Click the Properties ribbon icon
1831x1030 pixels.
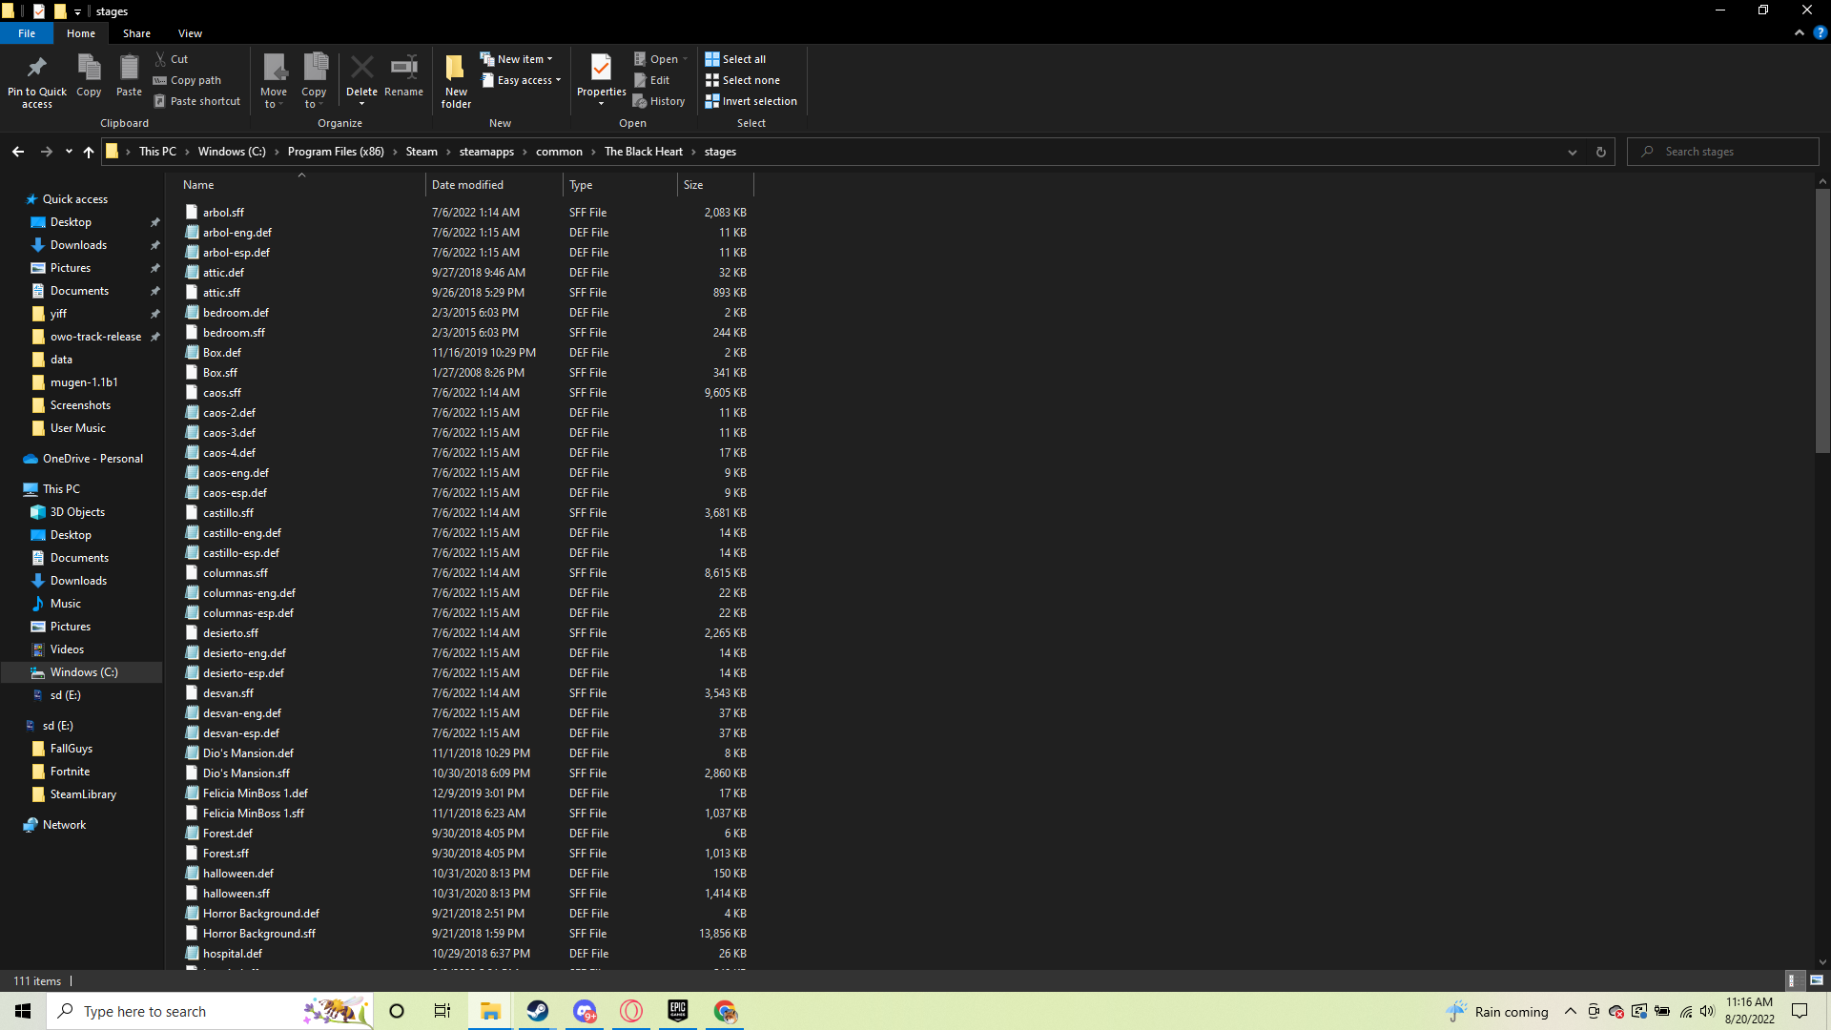601,69
